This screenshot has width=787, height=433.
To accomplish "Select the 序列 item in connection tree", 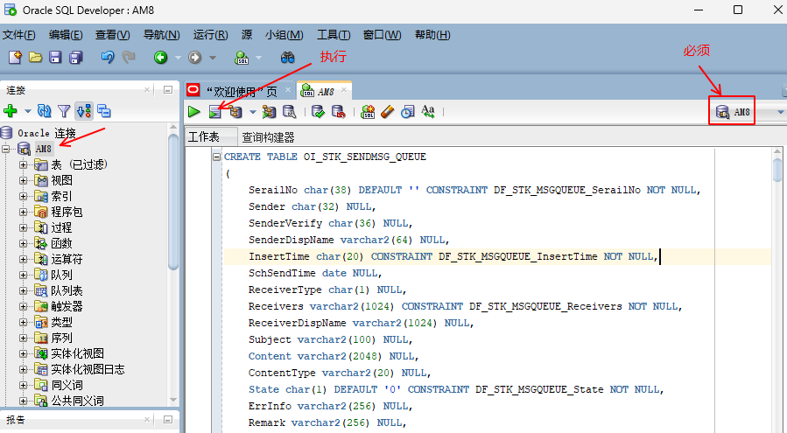I will tap(61, 338).
